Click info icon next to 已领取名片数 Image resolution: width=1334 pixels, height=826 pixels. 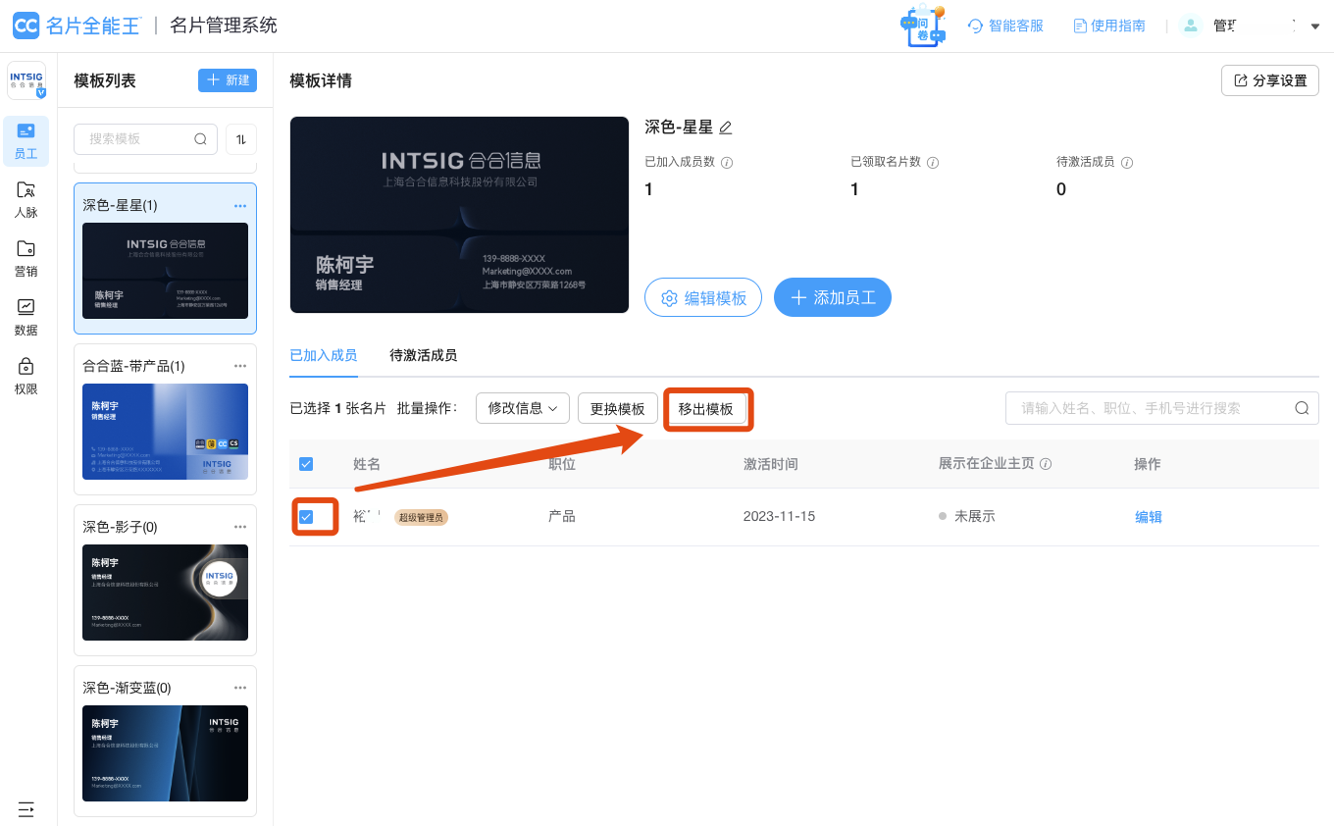pos(933,163)
